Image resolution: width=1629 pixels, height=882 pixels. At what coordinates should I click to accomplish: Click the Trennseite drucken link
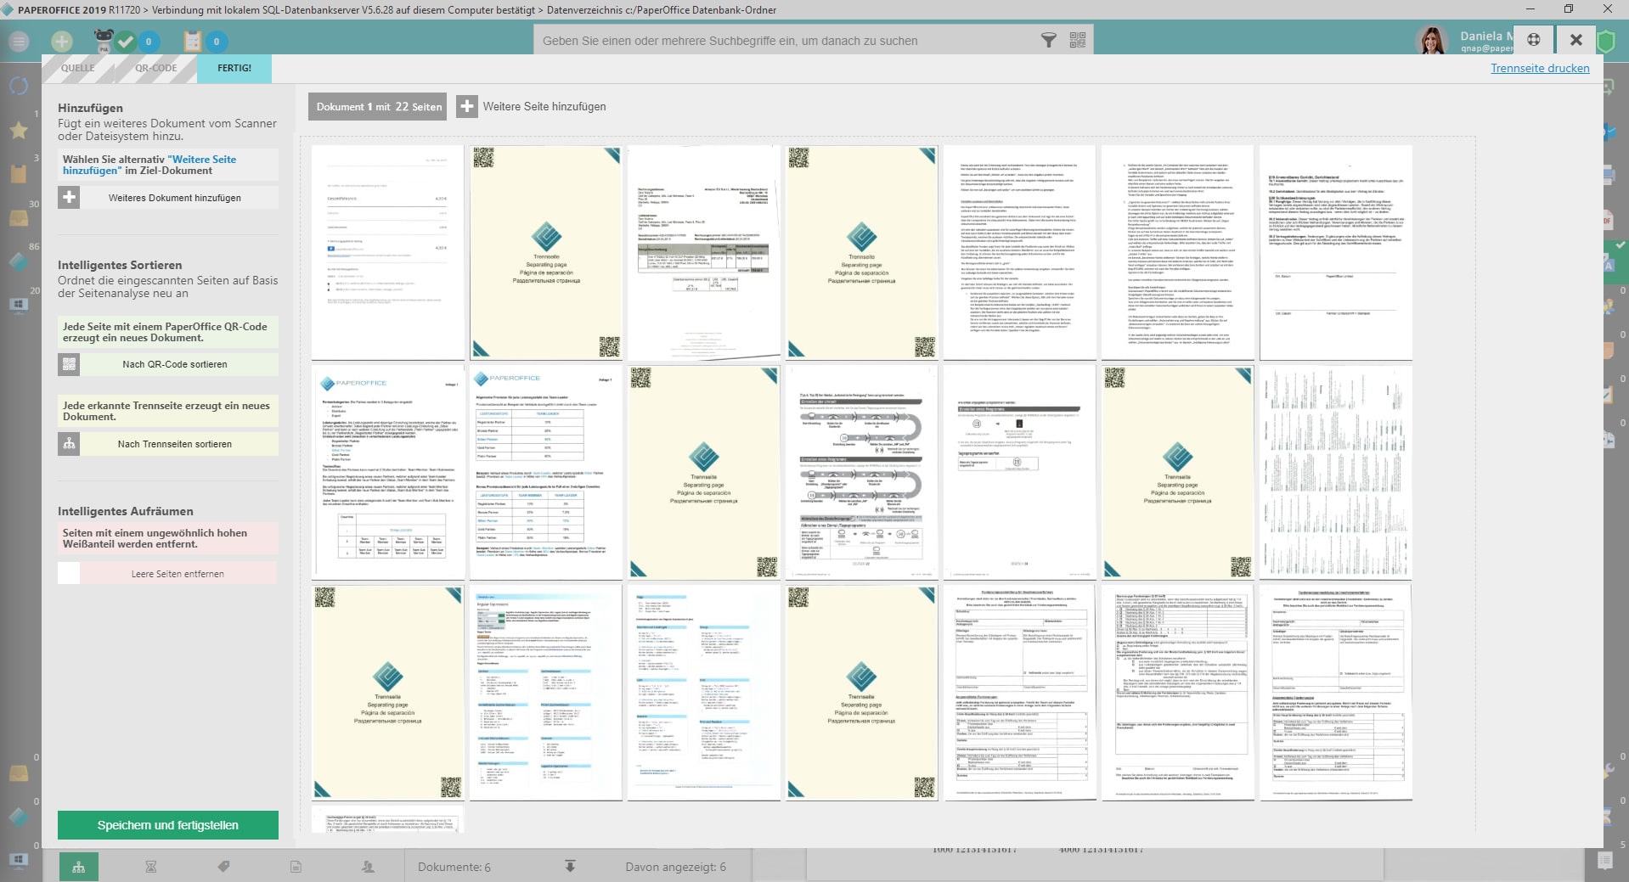[1539, 68]
